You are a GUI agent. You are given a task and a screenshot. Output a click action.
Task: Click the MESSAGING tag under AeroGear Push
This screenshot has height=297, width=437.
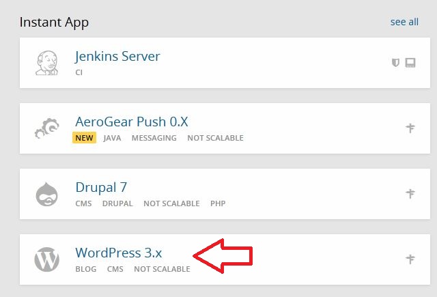coord(154,138)
